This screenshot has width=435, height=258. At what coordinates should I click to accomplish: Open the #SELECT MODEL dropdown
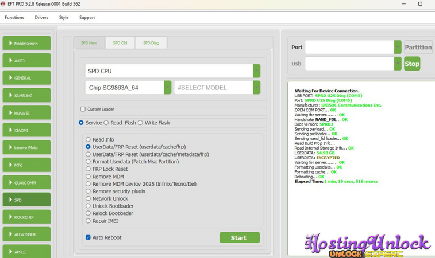click(256, 88)
